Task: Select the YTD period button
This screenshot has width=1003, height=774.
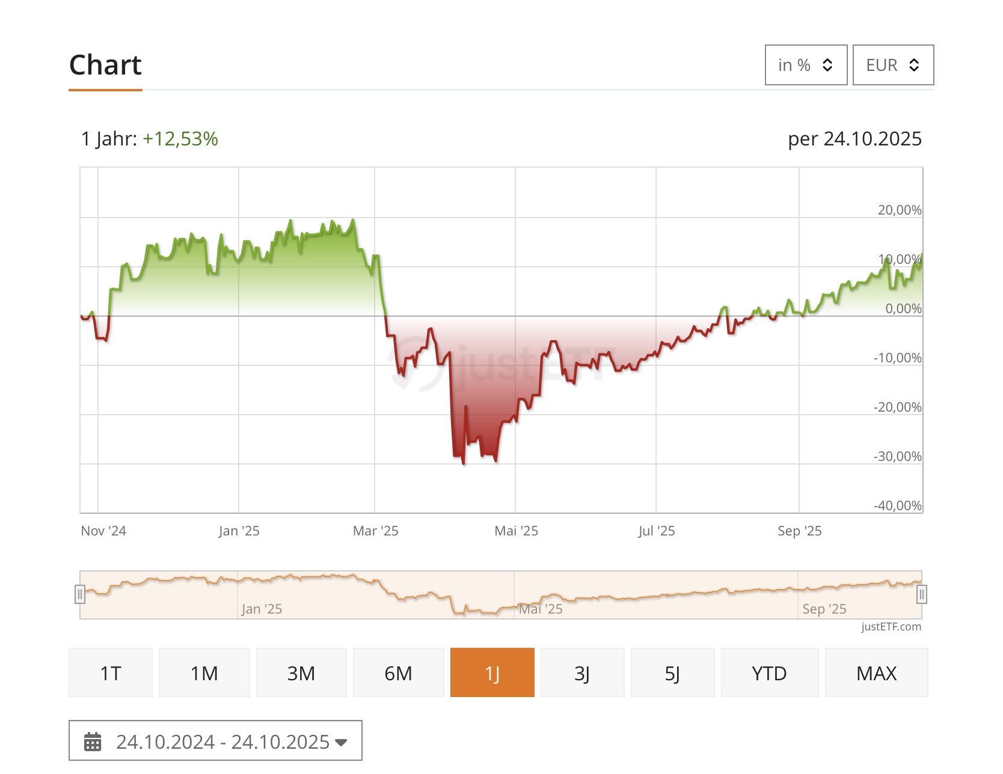Action: click(x=769, y=672)
